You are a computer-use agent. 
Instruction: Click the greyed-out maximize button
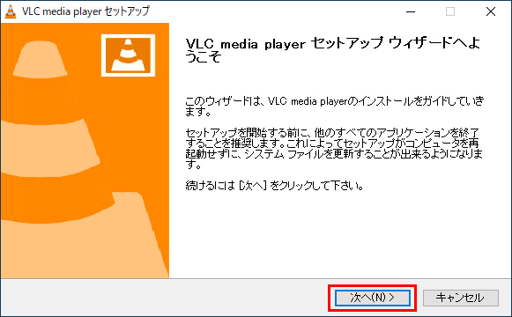[450, 11]
